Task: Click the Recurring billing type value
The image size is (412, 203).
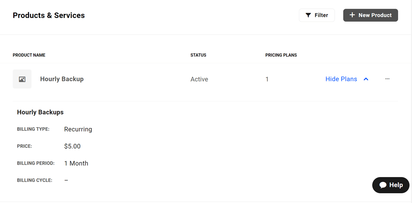Action: tap(78, 129)
